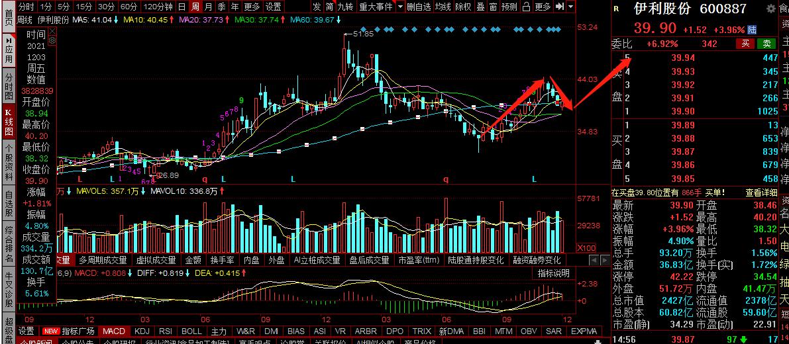Click the 指标说明 button

[554, 273]
